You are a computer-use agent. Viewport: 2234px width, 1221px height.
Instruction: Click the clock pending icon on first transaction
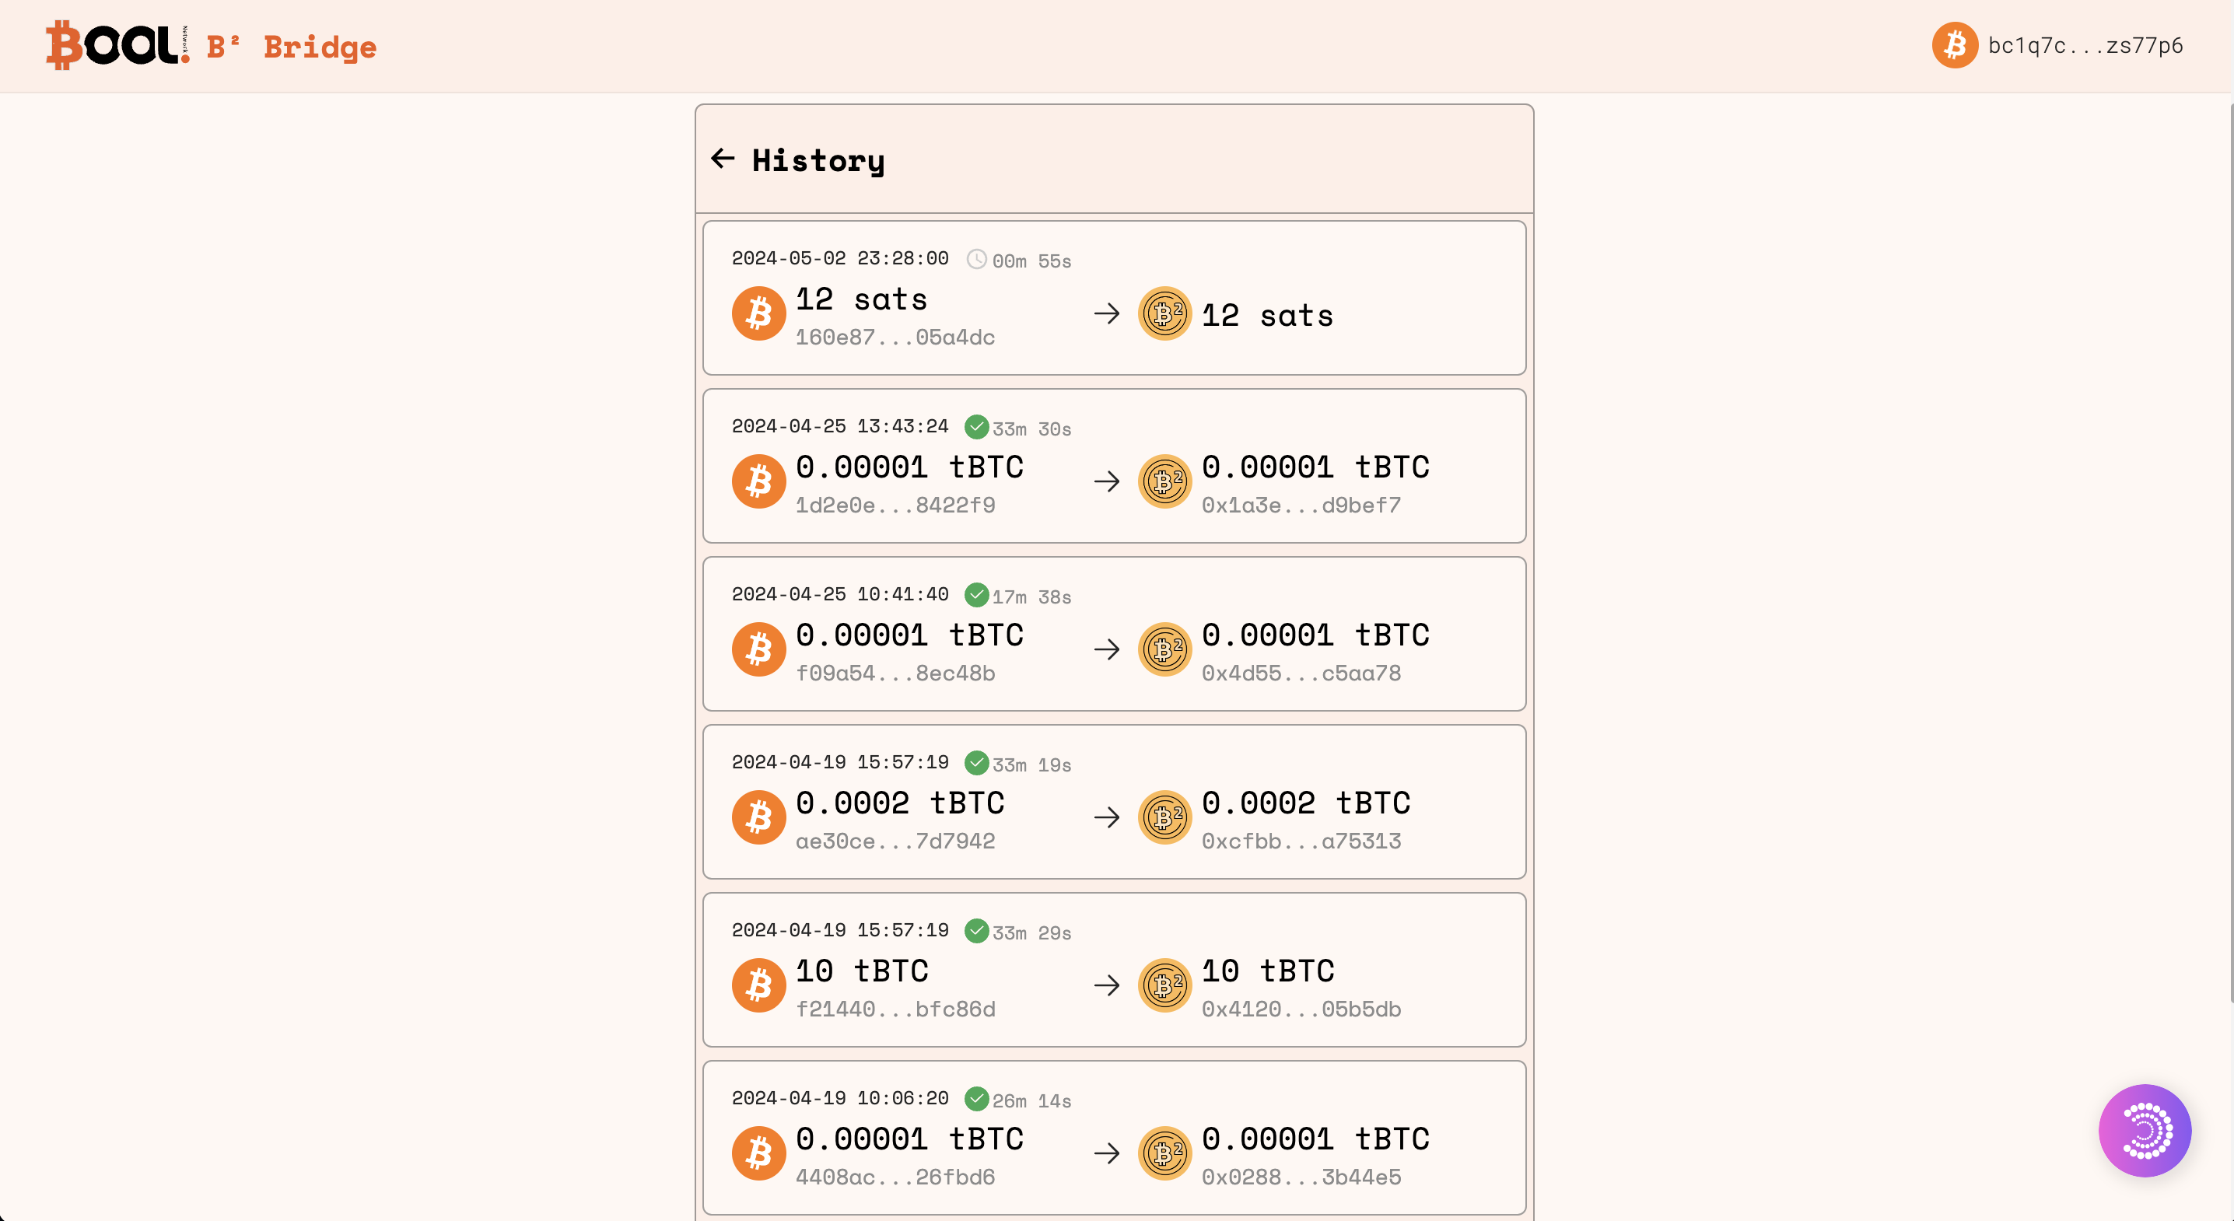(x=976, y=259)
